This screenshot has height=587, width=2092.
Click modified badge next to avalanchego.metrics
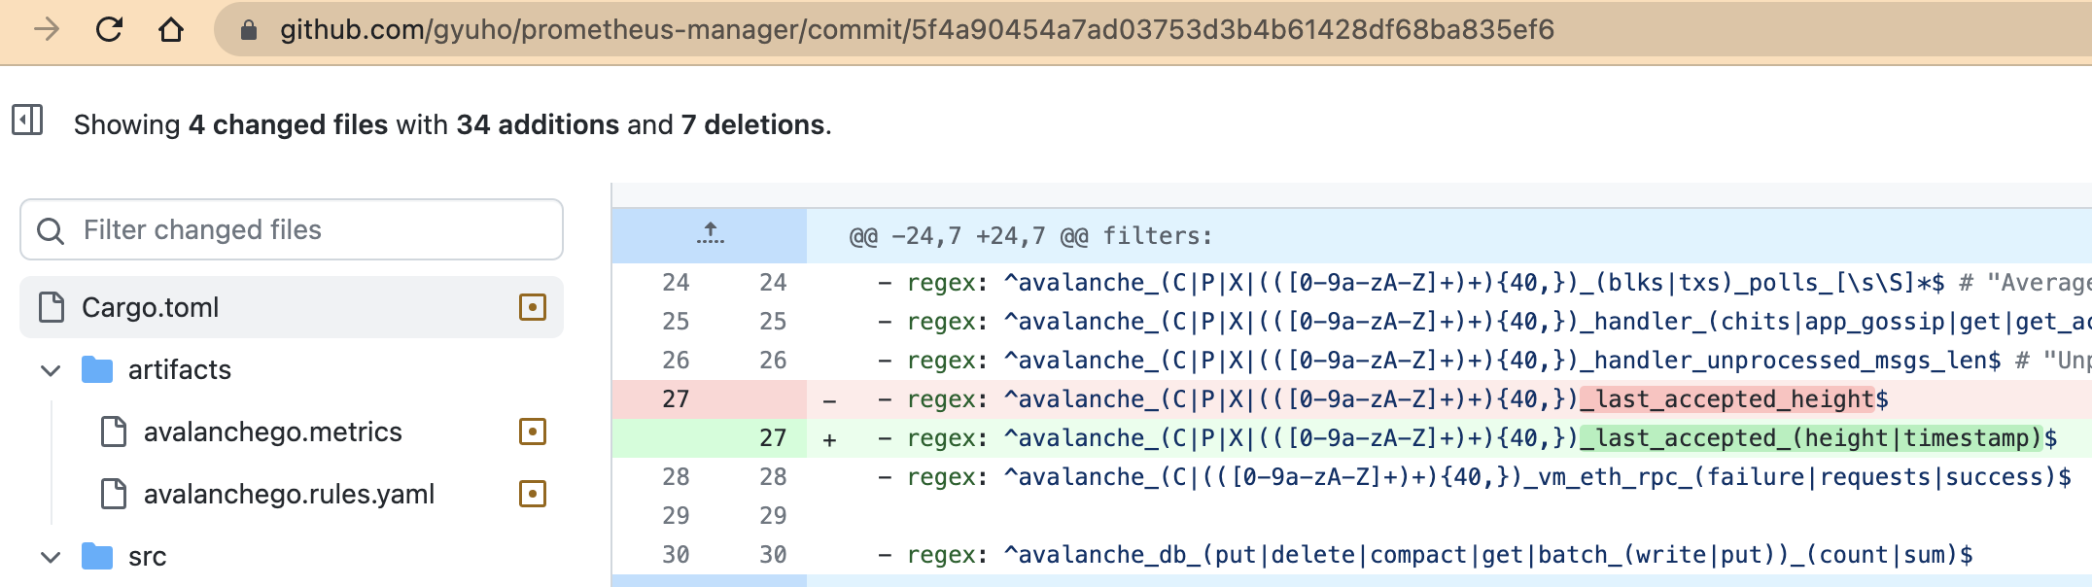pos(533,432)
